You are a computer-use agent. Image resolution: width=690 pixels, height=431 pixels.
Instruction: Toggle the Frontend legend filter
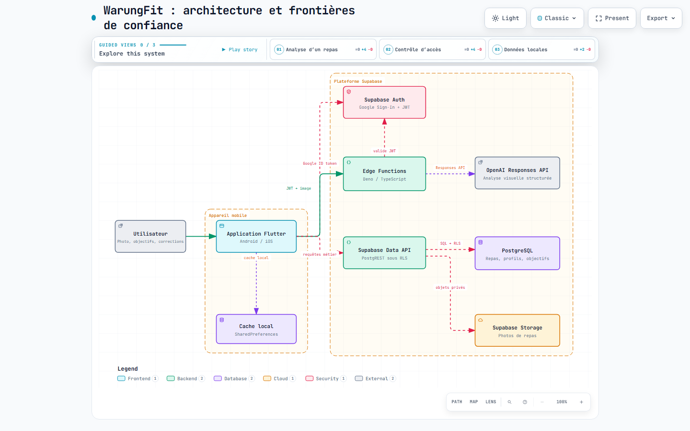pos(138,379)
